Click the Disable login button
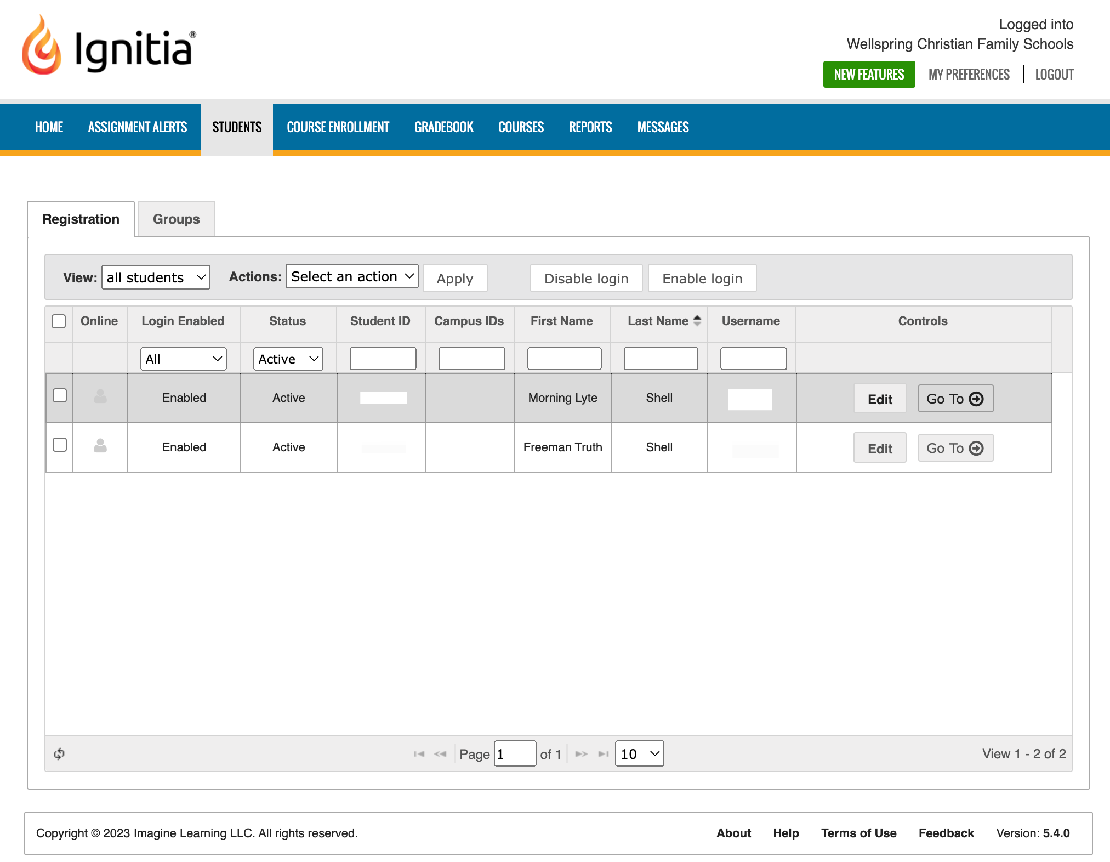 587,279
